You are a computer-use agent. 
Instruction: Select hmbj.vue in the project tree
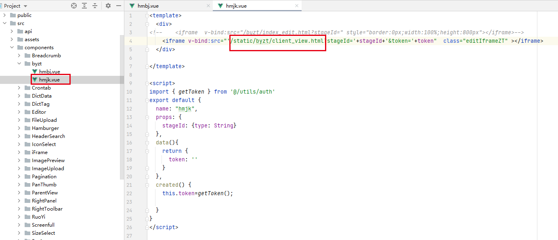point(49,72)
